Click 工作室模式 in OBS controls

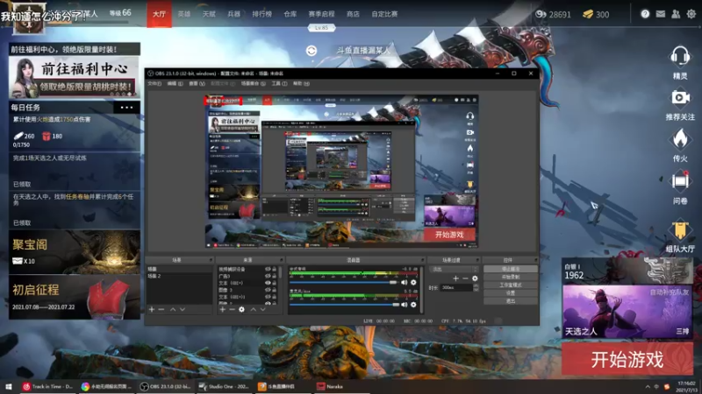point(511,285)
